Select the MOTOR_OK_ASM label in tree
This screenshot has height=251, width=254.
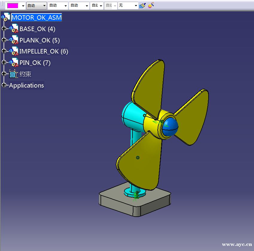click(36, 17)
